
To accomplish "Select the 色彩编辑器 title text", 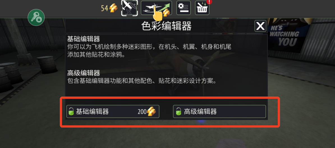I will 166,26.
